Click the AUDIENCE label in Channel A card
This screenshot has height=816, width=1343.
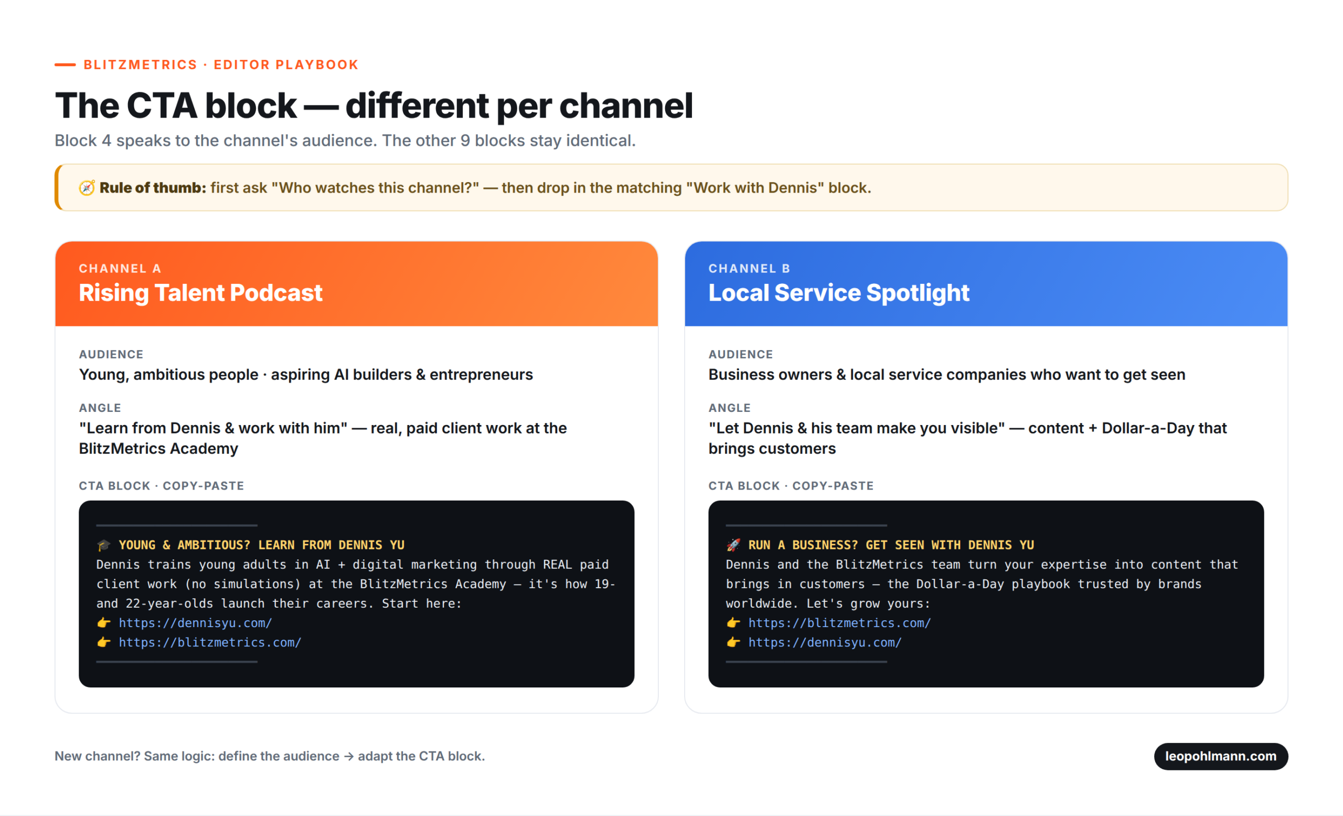(111, 354)
